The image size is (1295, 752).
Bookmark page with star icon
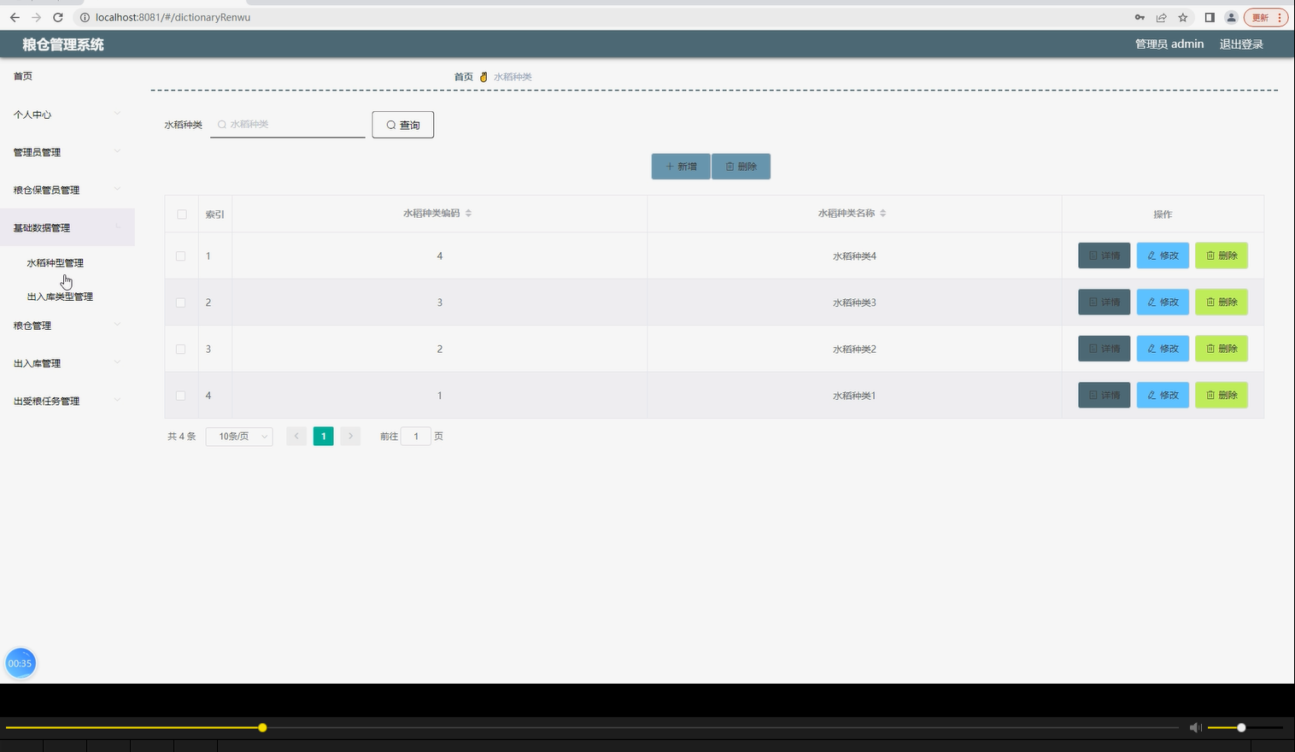pyautogui.click(x=1183, y=17)
